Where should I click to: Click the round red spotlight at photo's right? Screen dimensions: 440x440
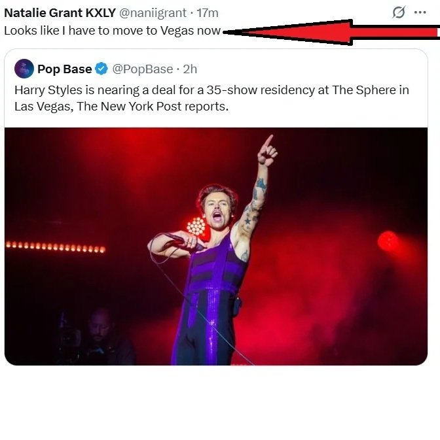(x=388, y=241)
